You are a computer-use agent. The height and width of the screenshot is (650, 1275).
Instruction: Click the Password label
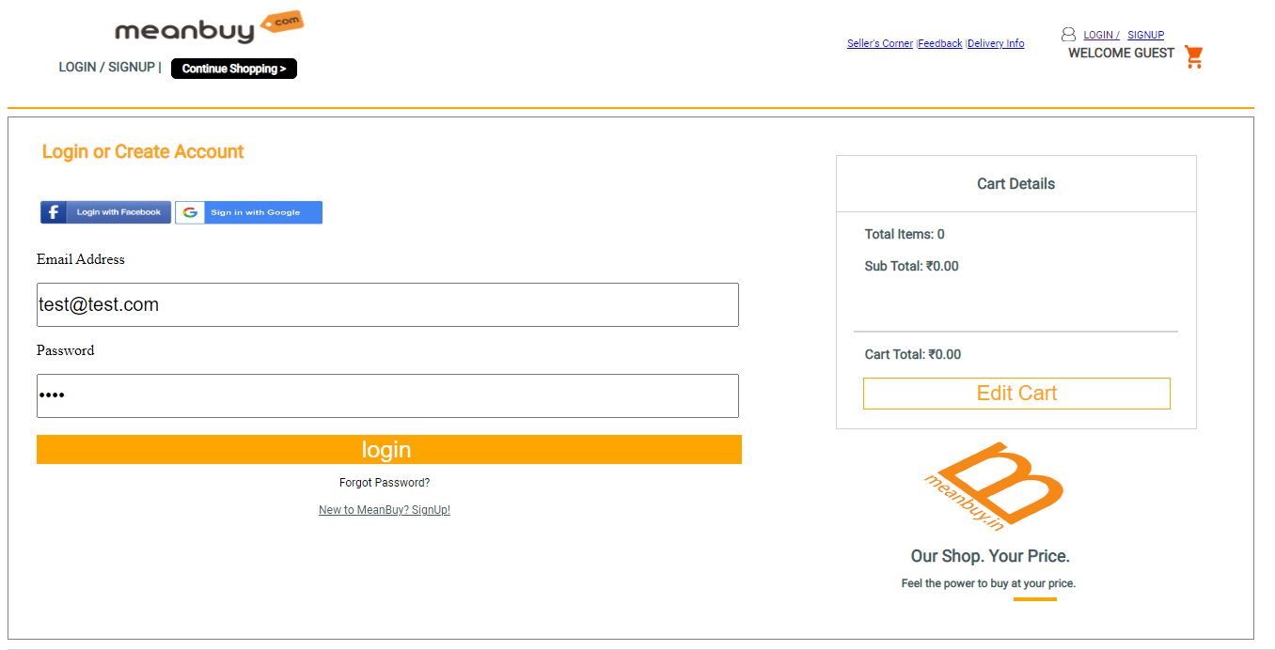click(x=66, y=350)
